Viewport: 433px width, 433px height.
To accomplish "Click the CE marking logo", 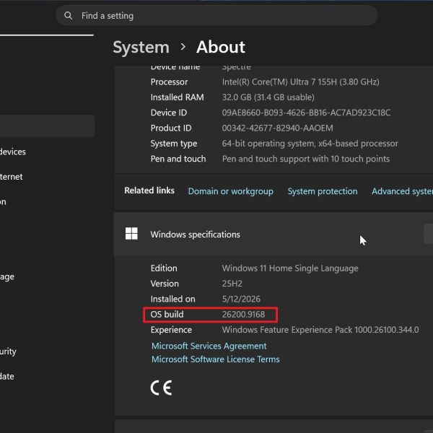I will [x=161, y=388].
